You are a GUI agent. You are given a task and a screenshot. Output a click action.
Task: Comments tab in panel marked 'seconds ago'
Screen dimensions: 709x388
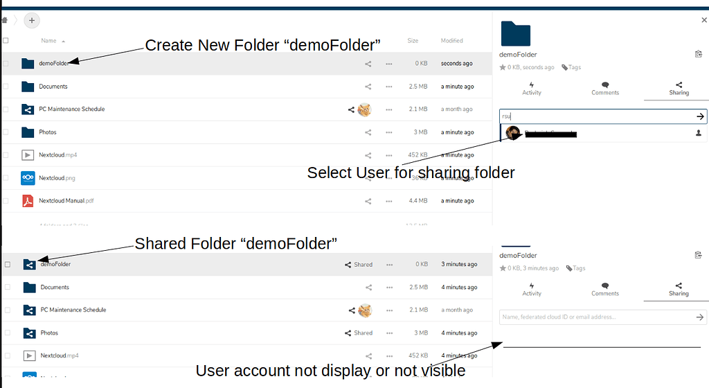(x=605, y=89)
